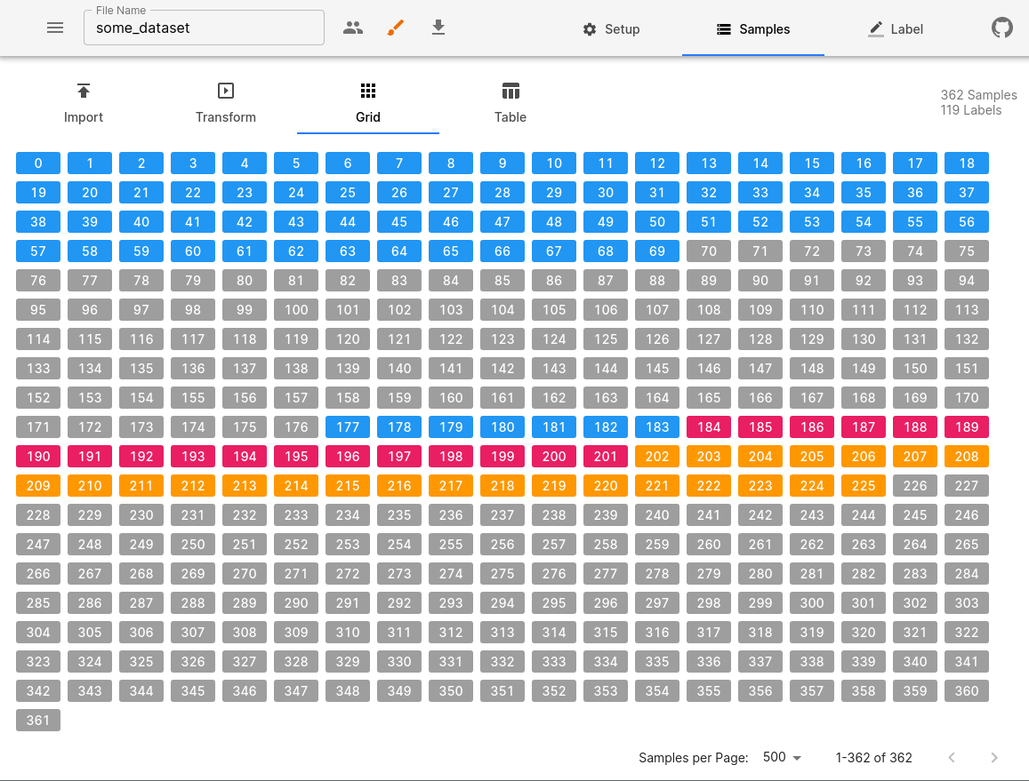Go to previous samples page
Image resolution: width=1029 pixels, height=781 pixels.
(x=952, y=758)
